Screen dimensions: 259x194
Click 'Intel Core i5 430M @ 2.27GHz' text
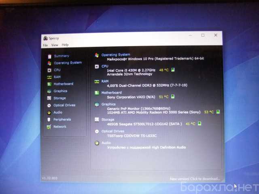[x=131, y=70]
